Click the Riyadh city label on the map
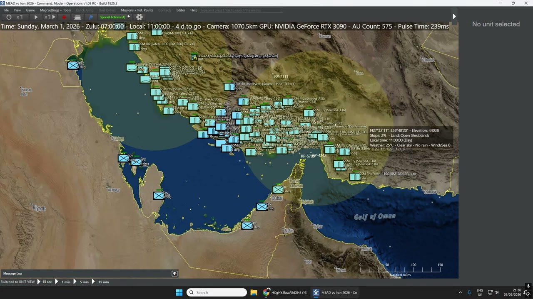The width and height of the screenshot is (533, 299). [39, 208]
